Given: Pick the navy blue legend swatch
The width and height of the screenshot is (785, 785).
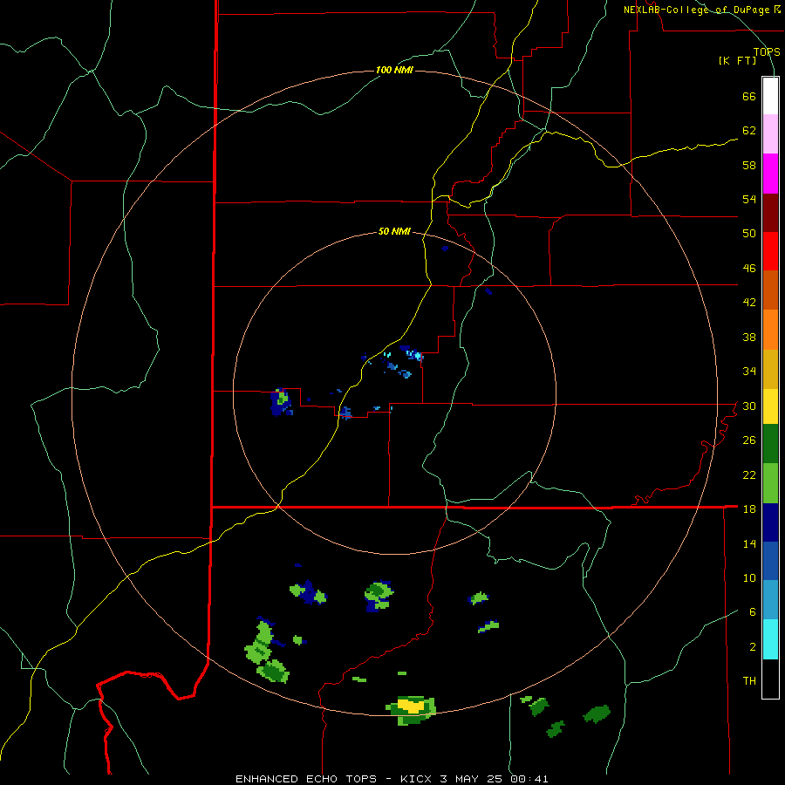Looking at the screenshot, I should 770,522.
